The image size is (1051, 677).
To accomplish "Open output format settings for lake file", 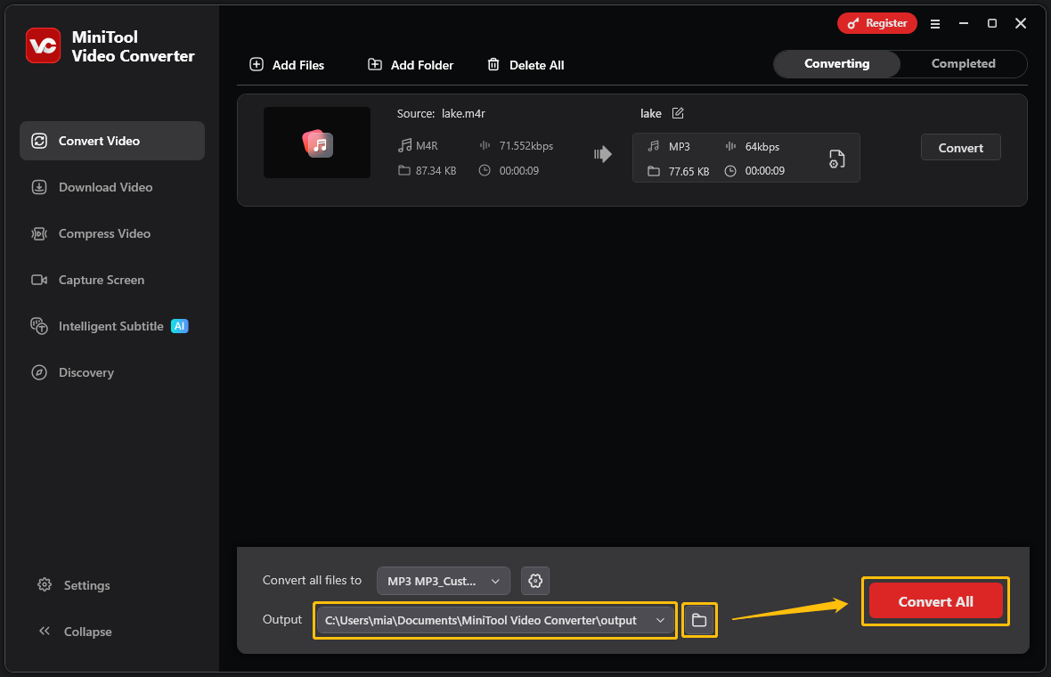I will (835, 159).
